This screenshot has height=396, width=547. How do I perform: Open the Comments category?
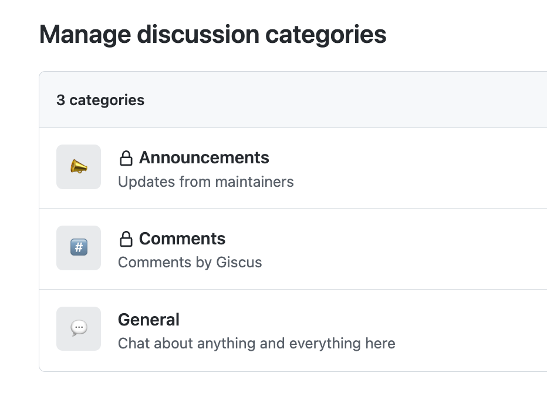[x=182, y=239]
